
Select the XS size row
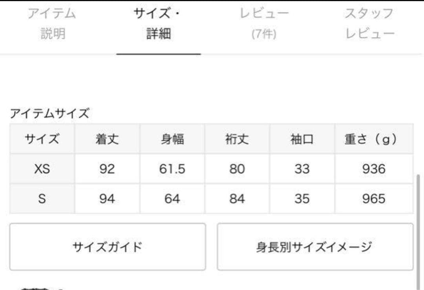point(41,169)
